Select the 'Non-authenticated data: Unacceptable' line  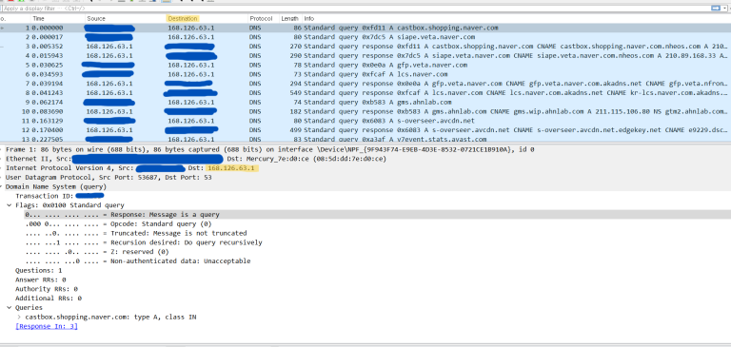tap(137, 261)
